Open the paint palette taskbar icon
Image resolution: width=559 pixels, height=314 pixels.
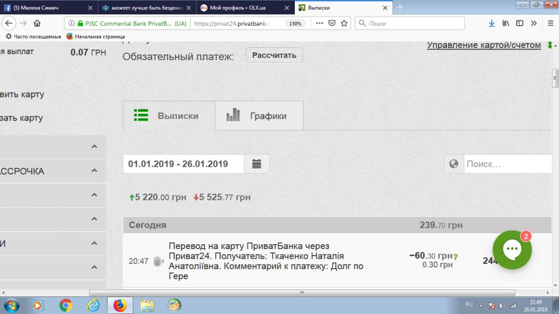click(174, 305)
